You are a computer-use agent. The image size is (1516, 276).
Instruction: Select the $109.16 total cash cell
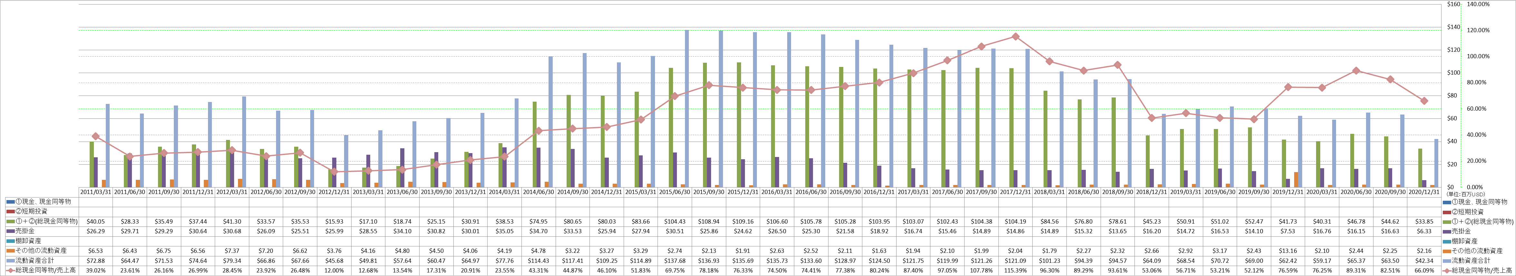coord(743,221)
